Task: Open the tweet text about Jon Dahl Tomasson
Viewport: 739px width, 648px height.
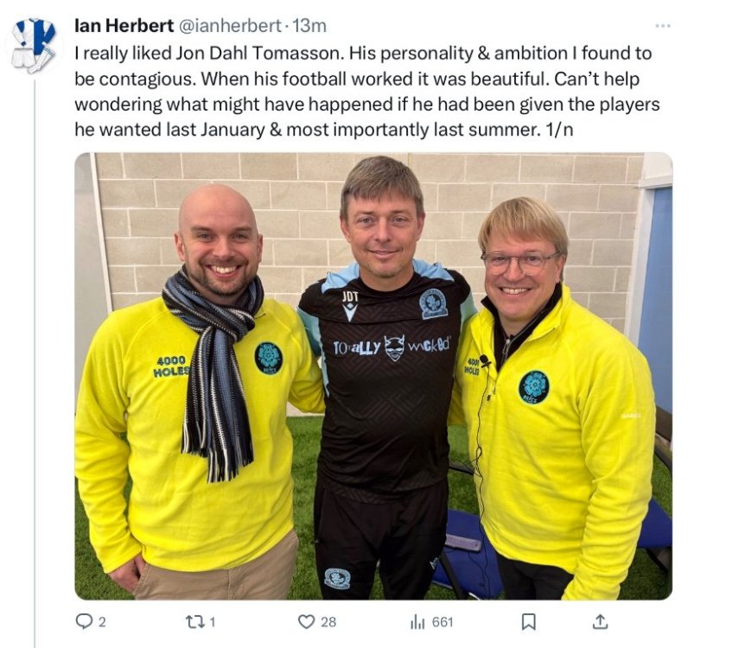Action: click(367, 92)
